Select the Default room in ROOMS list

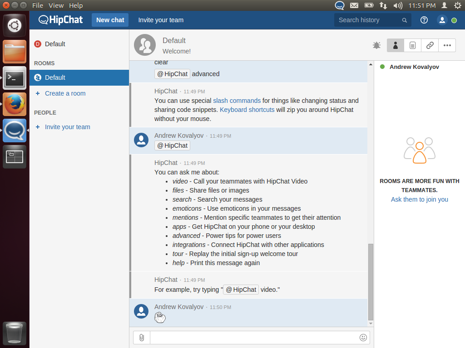click(x=79, y=77)
